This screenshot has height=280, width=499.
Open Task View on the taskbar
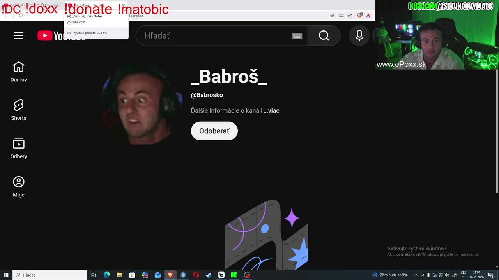click(94, 275)
